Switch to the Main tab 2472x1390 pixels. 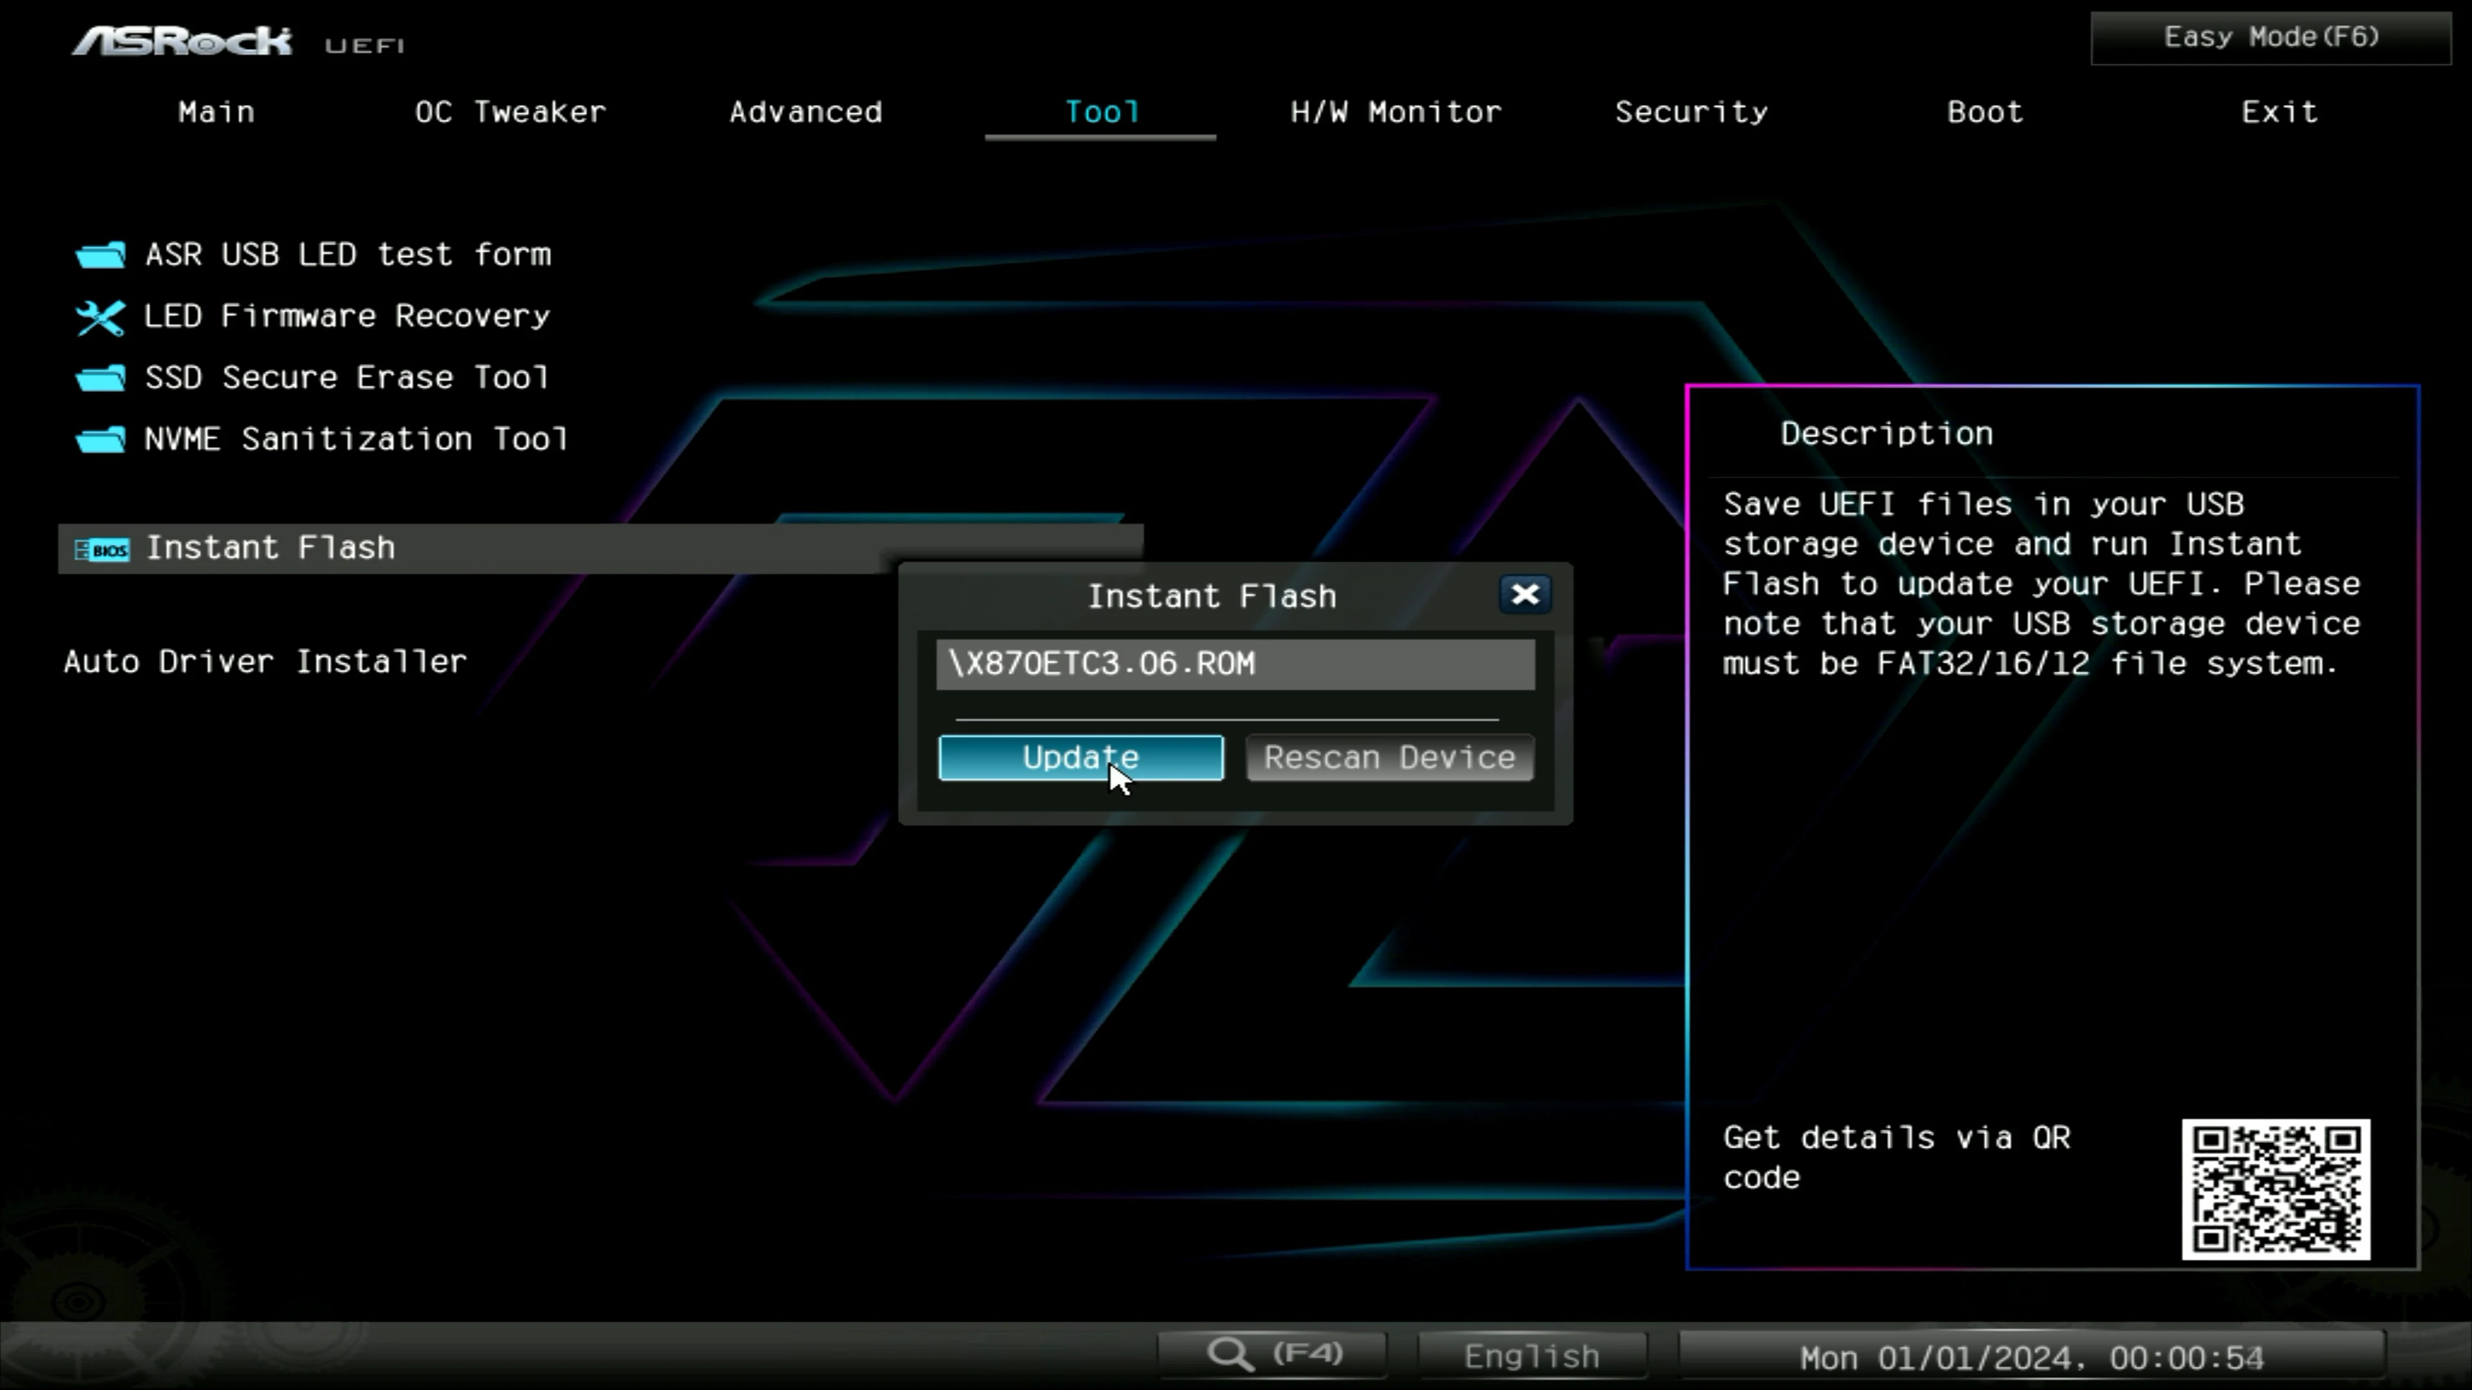pos(216,112)
